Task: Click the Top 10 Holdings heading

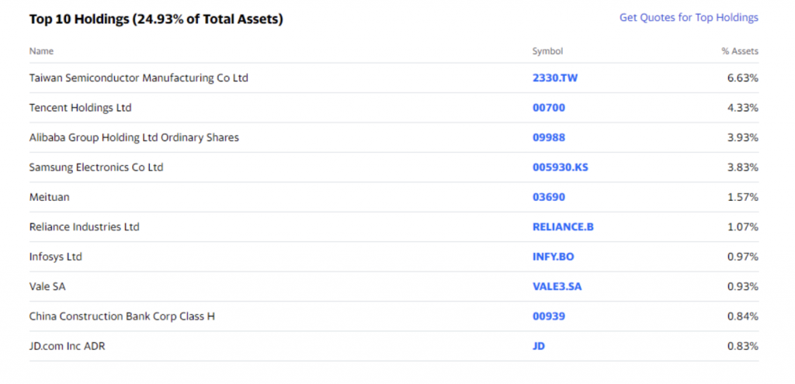Action: point(156,19)
